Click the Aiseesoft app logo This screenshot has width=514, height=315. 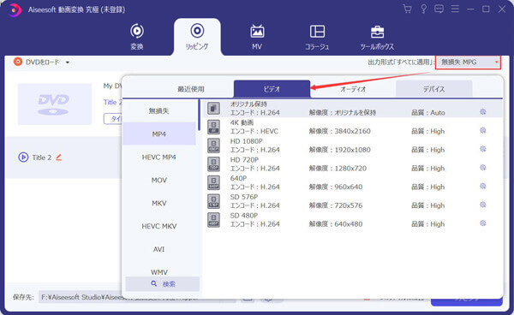(x=14, y=9)
